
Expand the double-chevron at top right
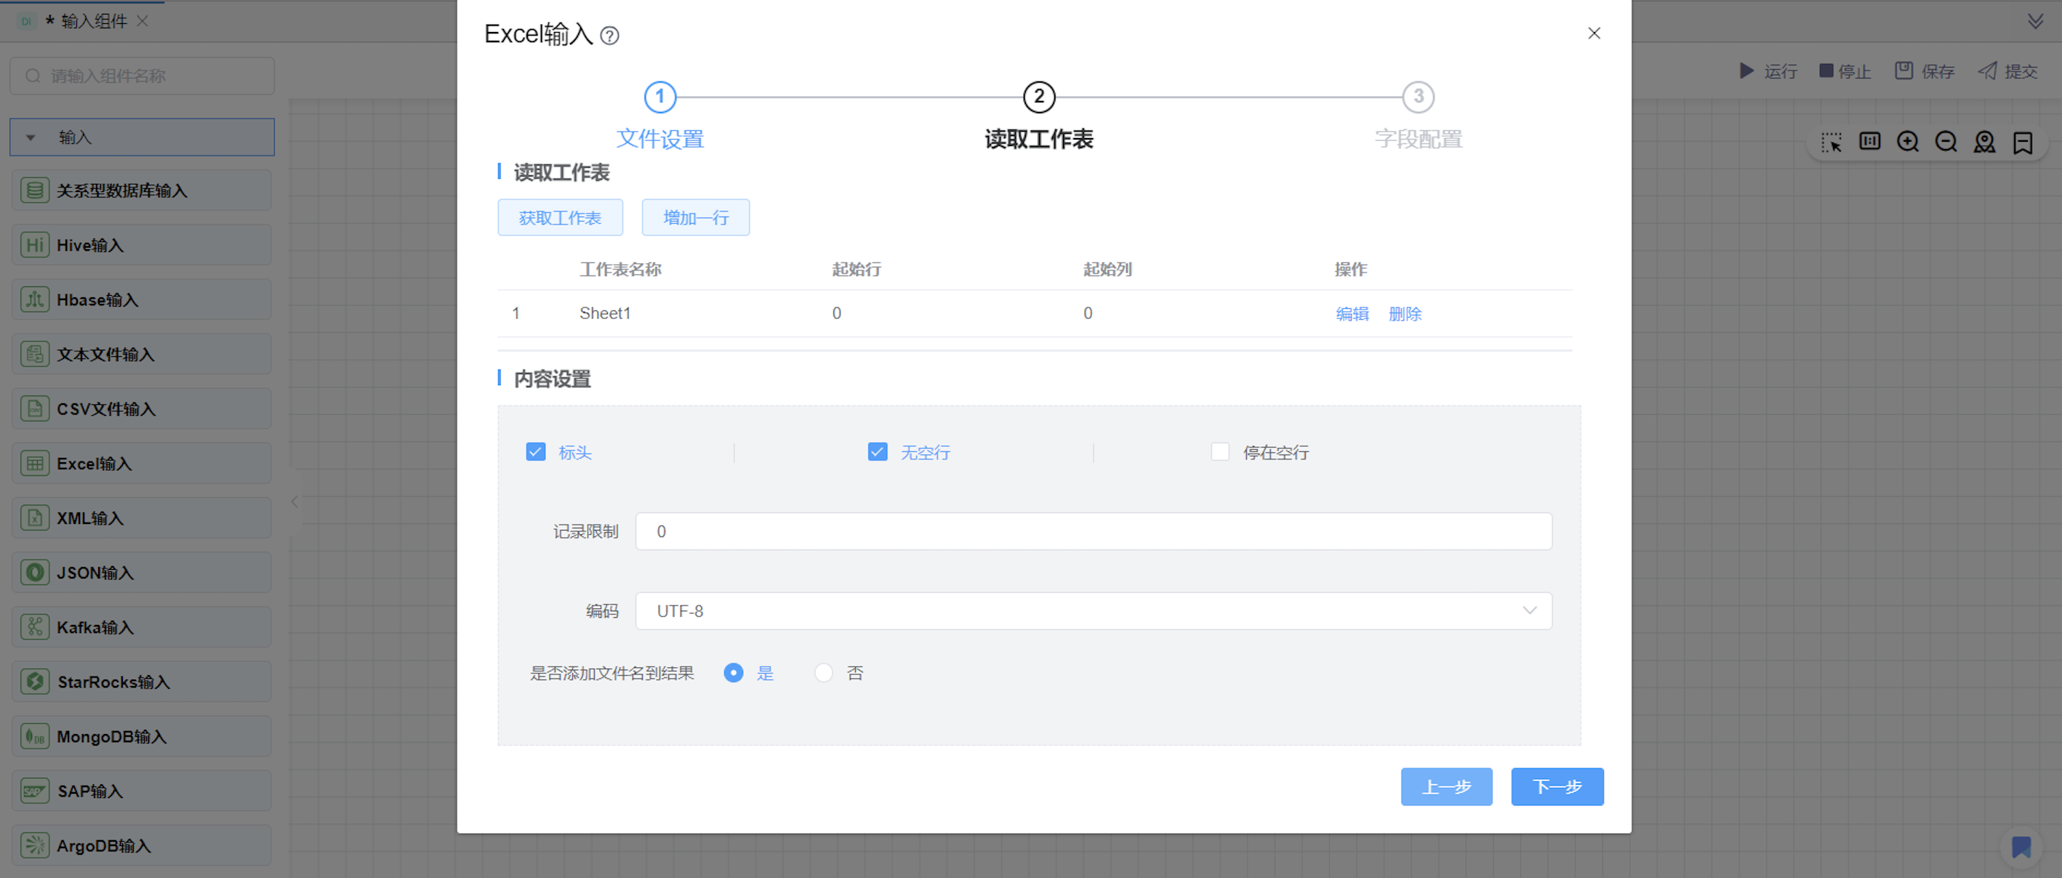tap(2035, 22)
